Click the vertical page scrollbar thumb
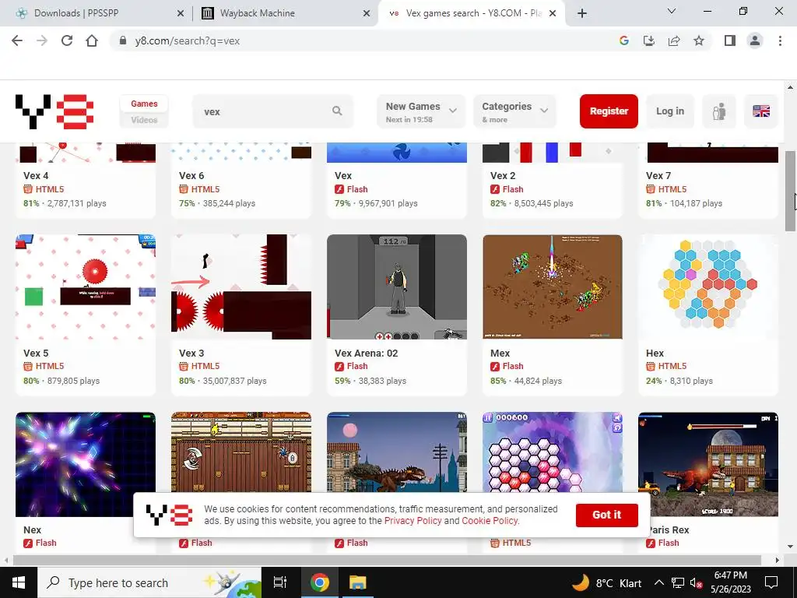This screenshot has width=797, height=598. [790, 191]
